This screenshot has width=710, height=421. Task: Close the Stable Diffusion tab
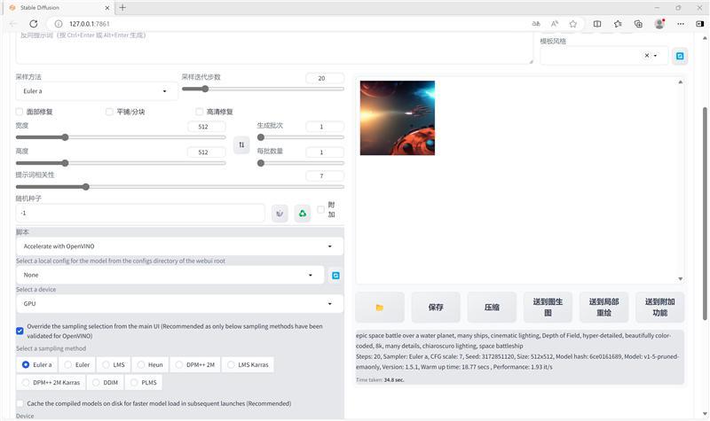107,8
